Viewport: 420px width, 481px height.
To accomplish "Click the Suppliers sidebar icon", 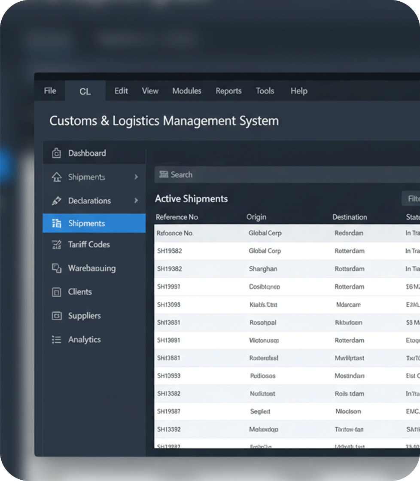I will pyautogui.click(x=56, y=316).
